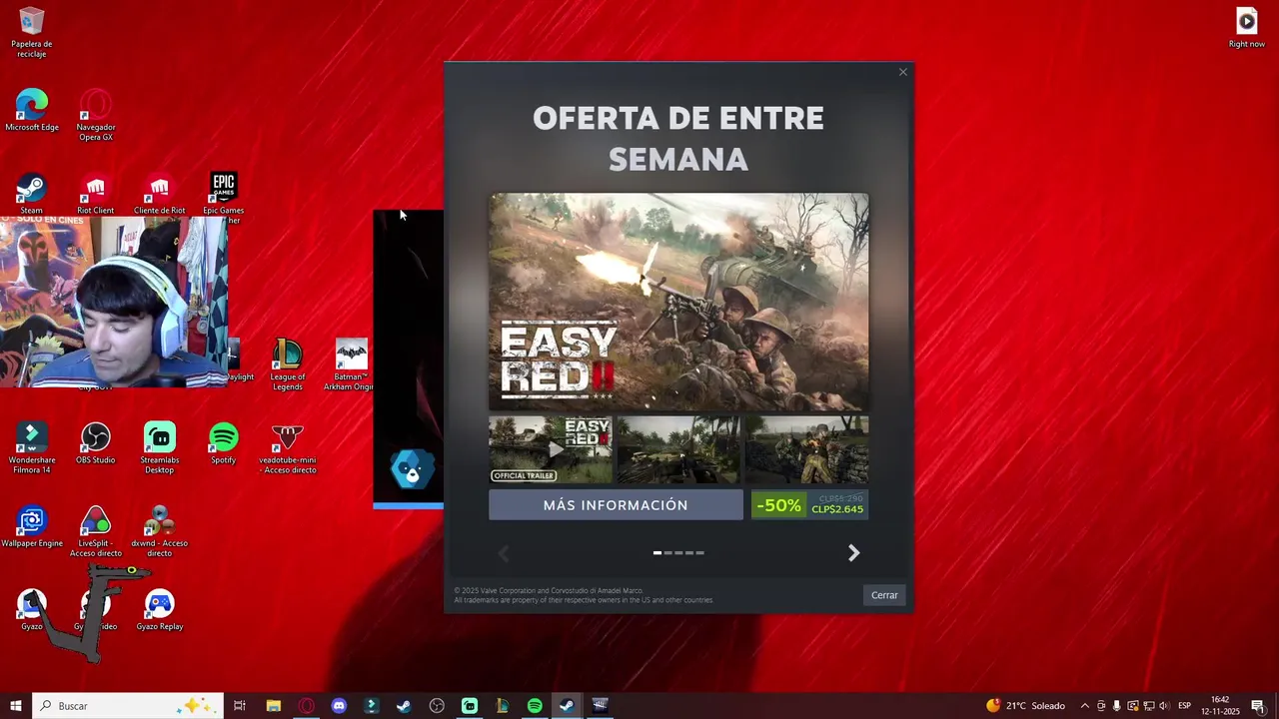
Task: Select the Gyazo Replay desktop shortcut
Action: tap(160, 611)
